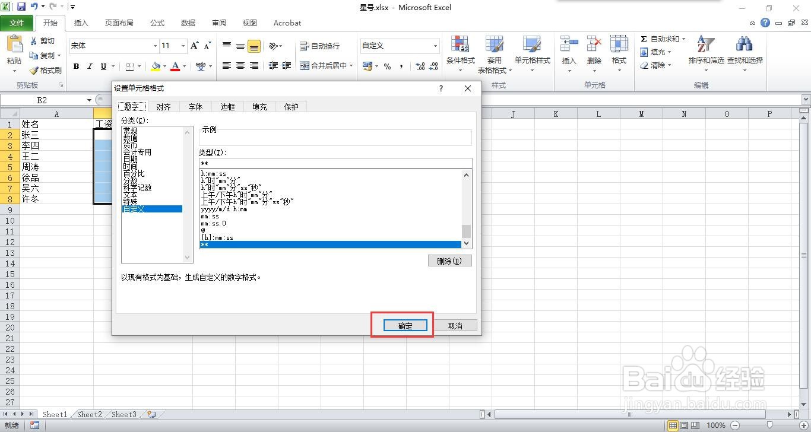Apply comma style number format
Viewport: 811px width, 432px height.
point(401,66)
